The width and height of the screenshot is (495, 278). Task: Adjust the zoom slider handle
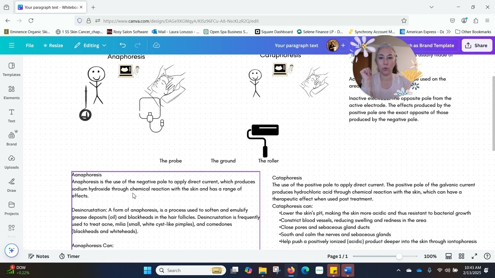click(x=399, y=256)
